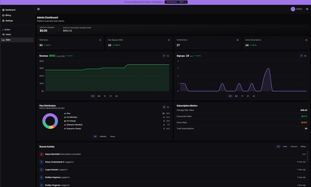The height and width of the screenshot is (187, 311).
Task: Click the Get ShipMore $299 button
Action: [x=176, y=2]
